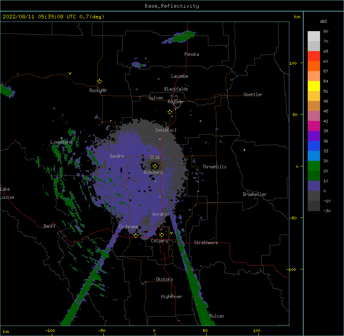344x336 pixels.
Task: Select the light grey 70-80 dBZ legend swatch
Action: point(314,36)
